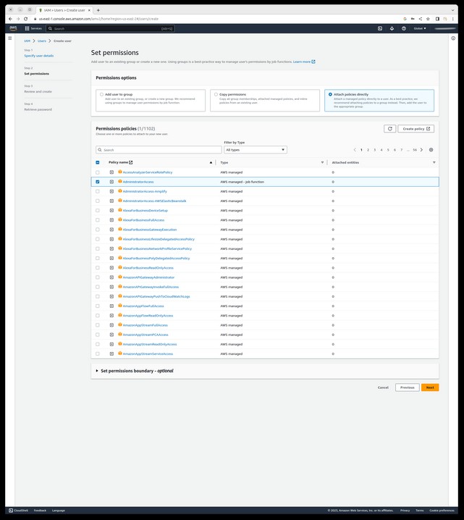The height and width of the screenshot is (520, 464).
Task: Open a new browser tab
Action: click(98, 10)
